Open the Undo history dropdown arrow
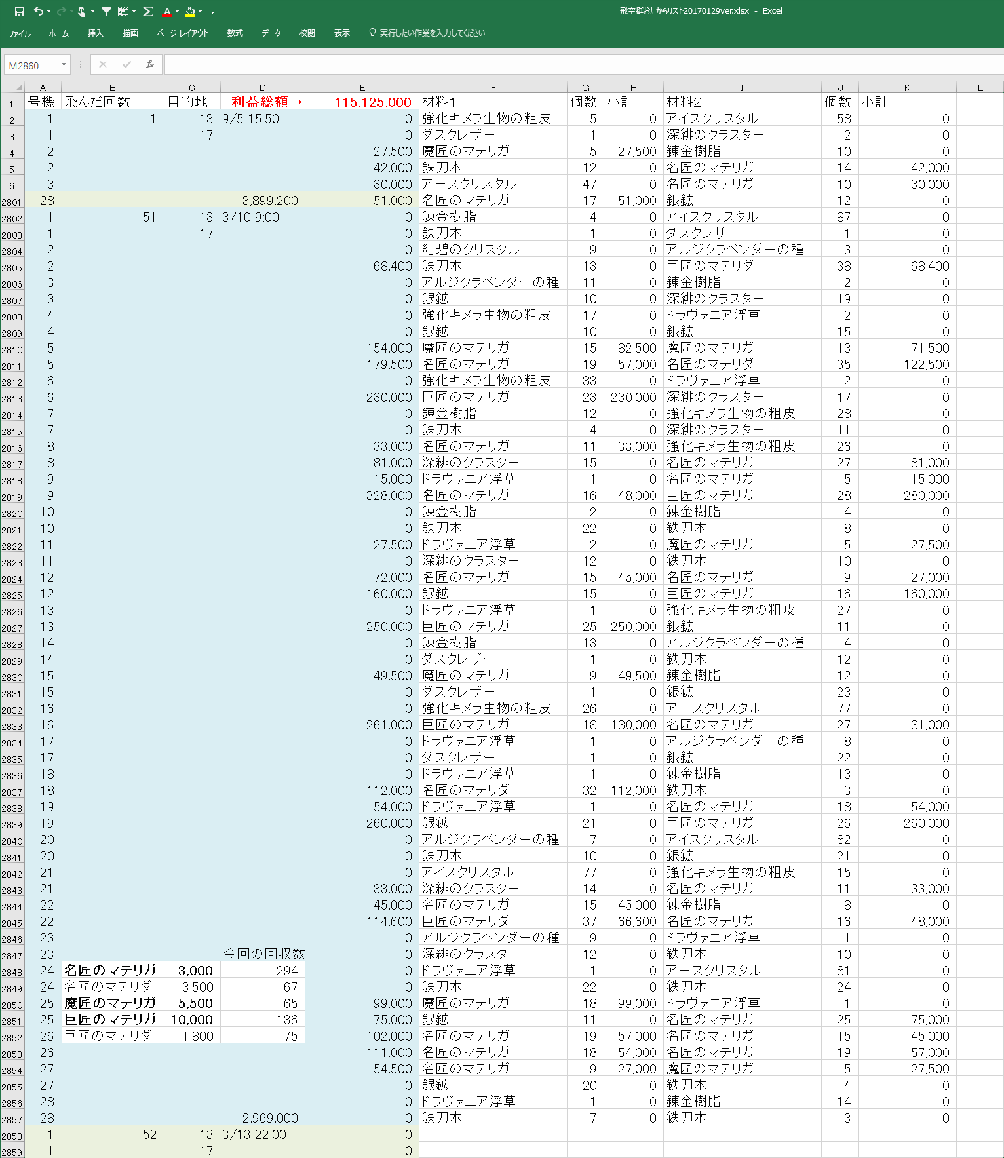This screenshot has height=1158, width=1004. tap(50, 12)
